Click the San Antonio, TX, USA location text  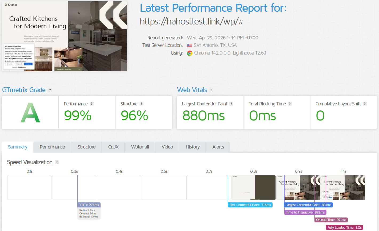(x=215, y=45)
